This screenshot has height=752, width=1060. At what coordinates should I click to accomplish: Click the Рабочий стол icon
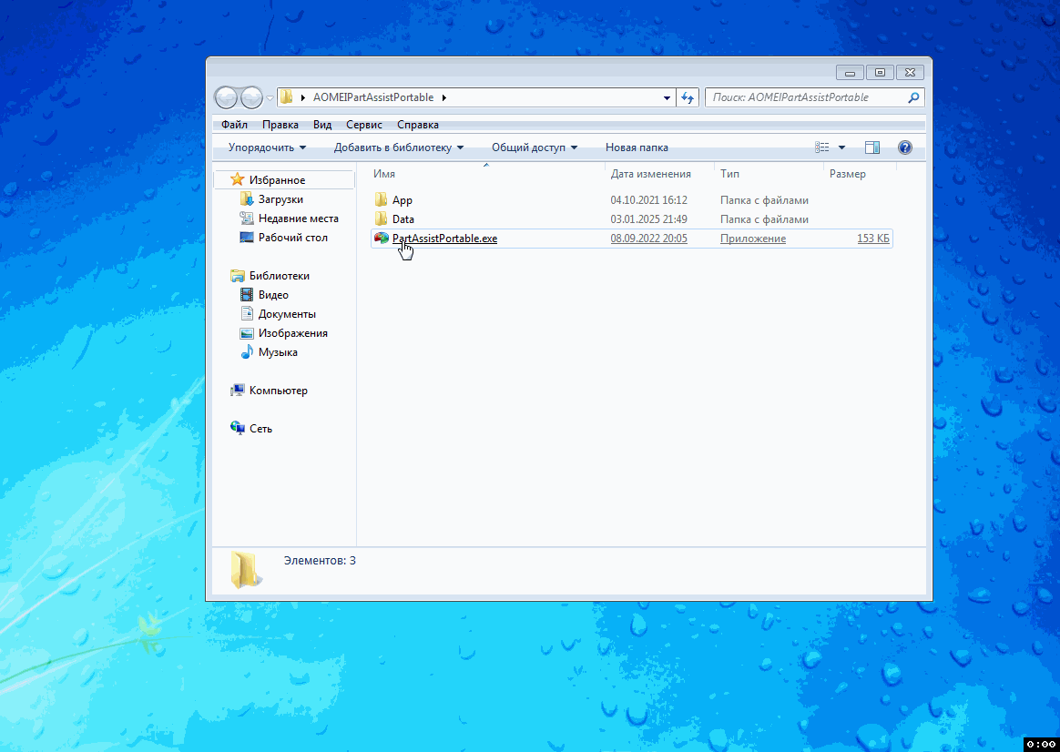[247, 237]
